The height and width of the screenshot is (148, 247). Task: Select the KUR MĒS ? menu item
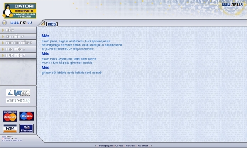click(x=18, y=55)
